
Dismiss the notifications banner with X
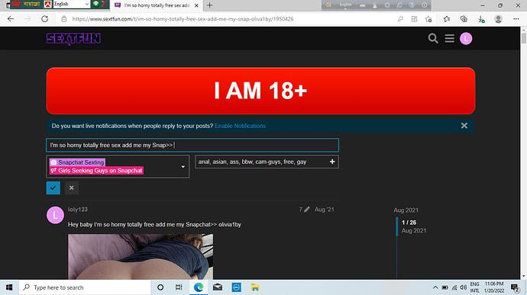464,126
